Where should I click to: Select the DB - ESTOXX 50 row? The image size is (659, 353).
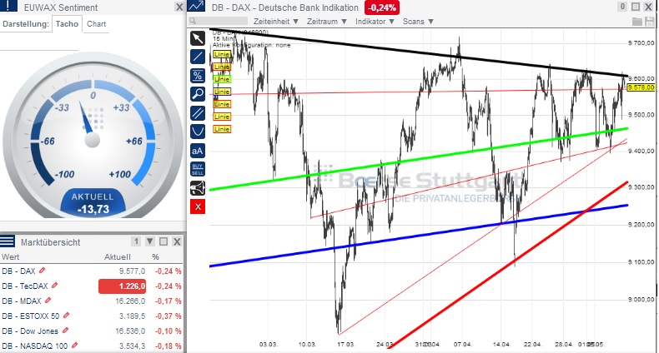pyautogui.click(x=92, y=316)
